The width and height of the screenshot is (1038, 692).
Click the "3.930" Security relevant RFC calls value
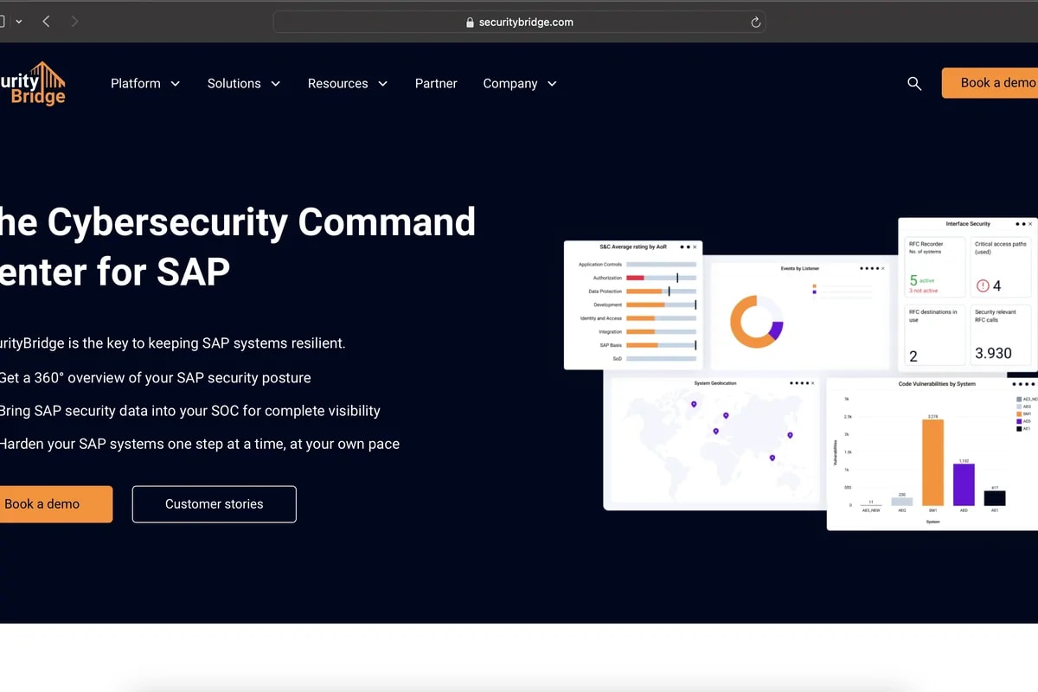(x=993, y=353)
